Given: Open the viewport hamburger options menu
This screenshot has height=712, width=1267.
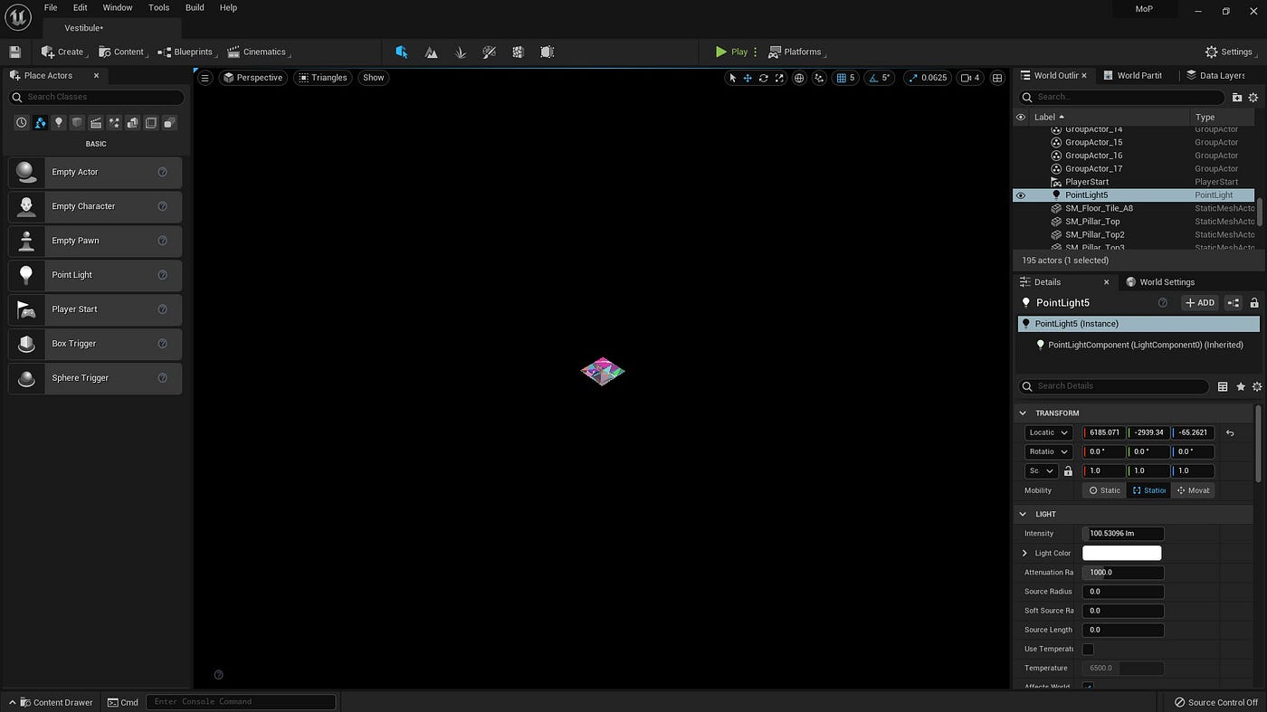Looking at the screenshot, I should pyautogui.click(x=205, y=78).
